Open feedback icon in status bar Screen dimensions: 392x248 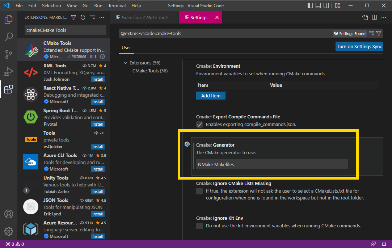click(x=373, y=244)
